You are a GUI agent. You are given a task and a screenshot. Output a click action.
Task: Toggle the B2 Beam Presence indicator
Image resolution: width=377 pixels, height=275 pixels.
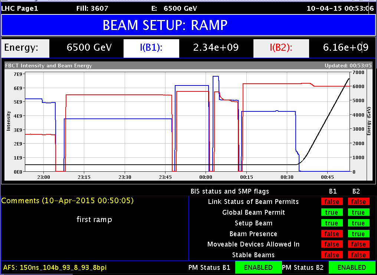(358, 234)
